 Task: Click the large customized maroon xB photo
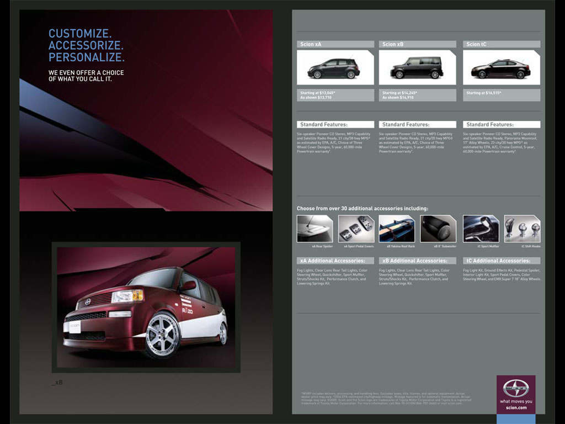pos(146,307)
